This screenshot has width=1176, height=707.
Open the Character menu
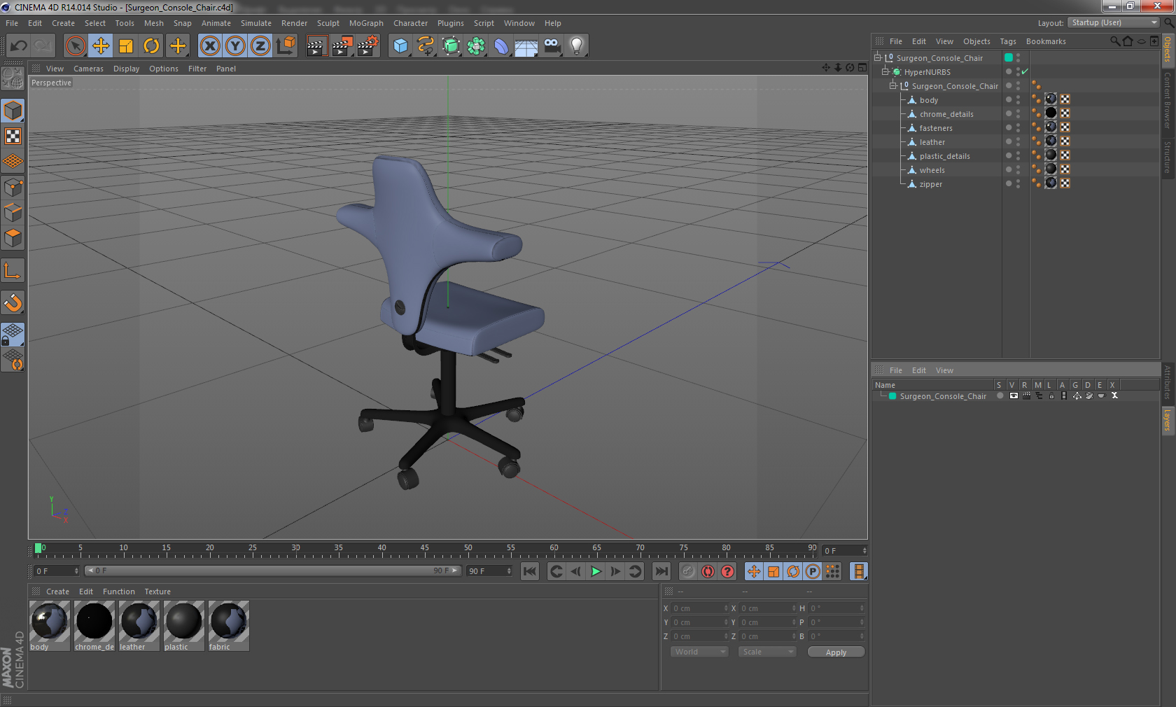coord(410,23)
